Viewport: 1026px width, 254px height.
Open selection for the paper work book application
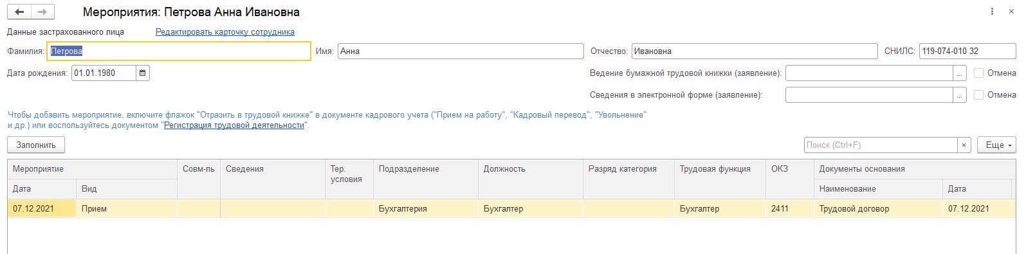(960, 73)
